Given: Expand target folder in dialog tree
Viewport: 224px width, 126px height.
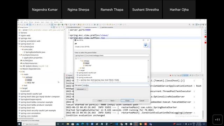Looking at the screenshot, I should coord(78,70).
